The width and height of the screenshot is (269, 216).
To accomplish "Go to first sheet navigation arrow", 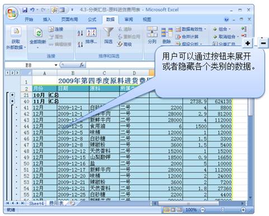I will tap(7, 203).
